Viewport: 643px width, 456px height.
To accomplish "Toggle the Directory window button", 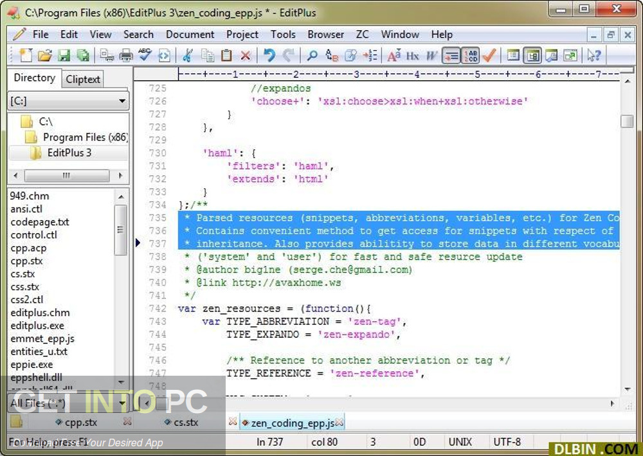I will click(513, 55).
